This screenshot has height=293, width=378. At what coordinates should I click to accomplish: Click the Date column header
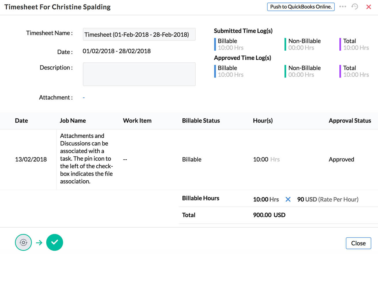pos(21,121)
